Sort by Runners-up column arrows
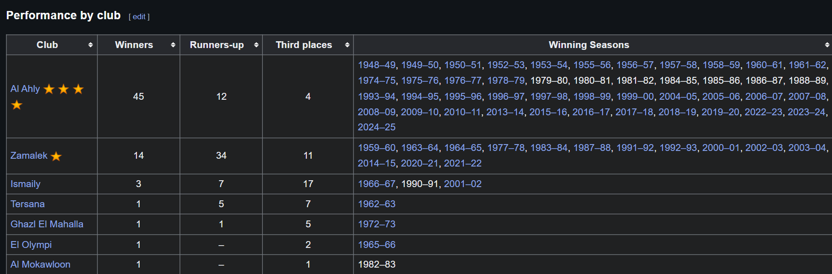 pos(256,45)
